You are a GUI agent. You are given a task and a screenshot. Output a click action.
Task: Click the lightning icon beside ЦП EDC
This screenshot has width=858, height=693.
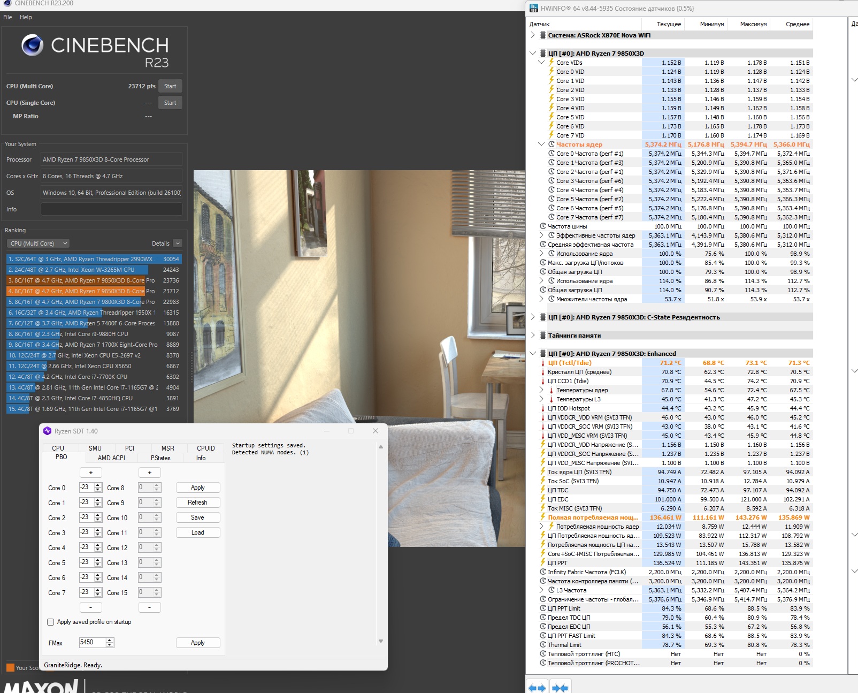point(543,499)
